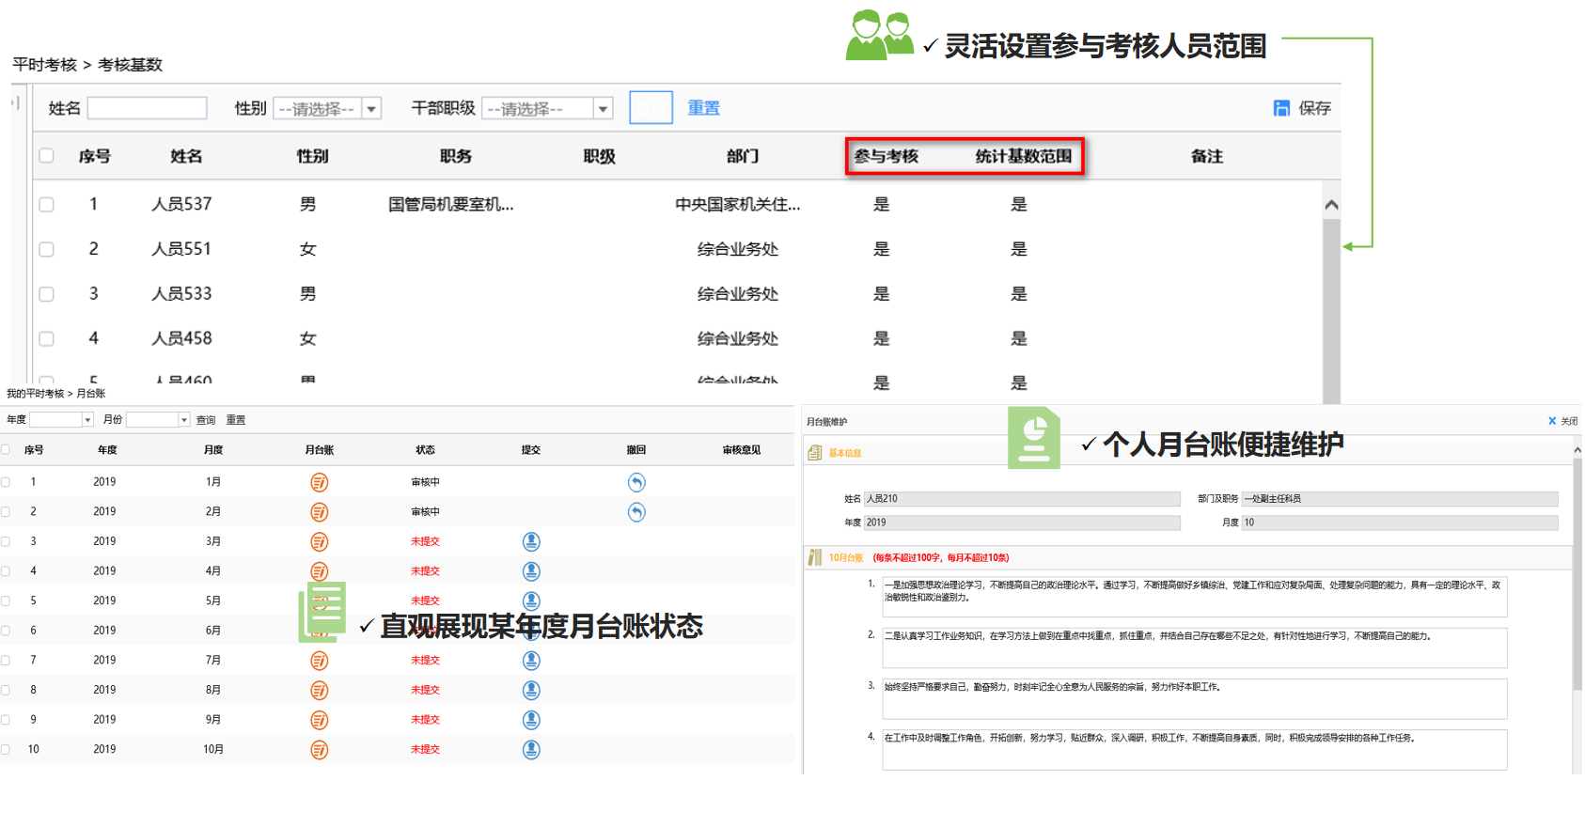Click the blue search button beside 重置

[651, 108]
